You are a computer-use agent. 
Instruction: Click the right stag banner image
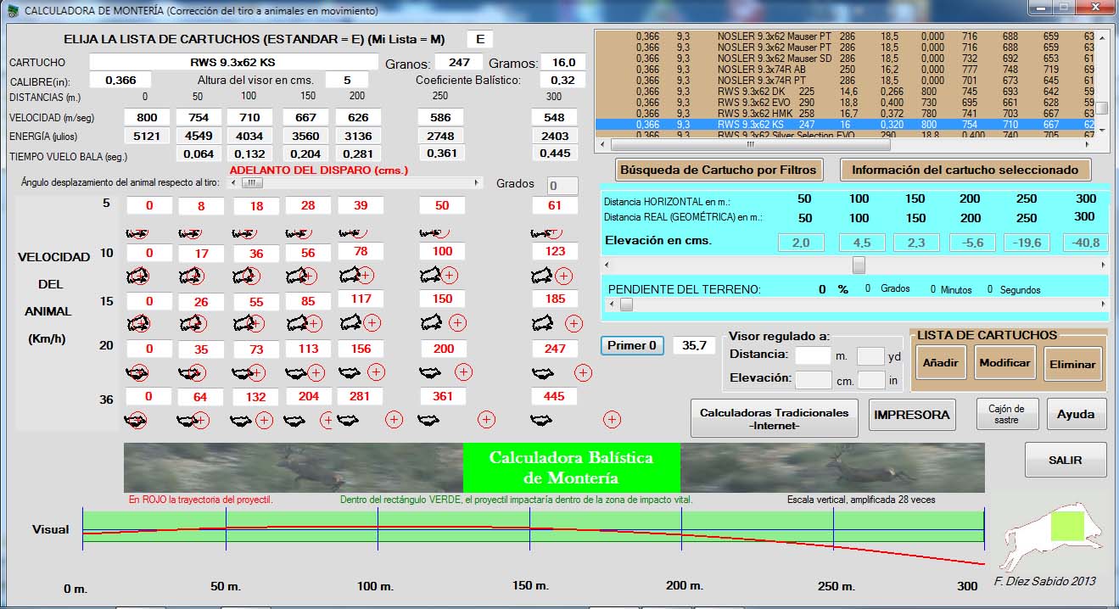[832, 467]
